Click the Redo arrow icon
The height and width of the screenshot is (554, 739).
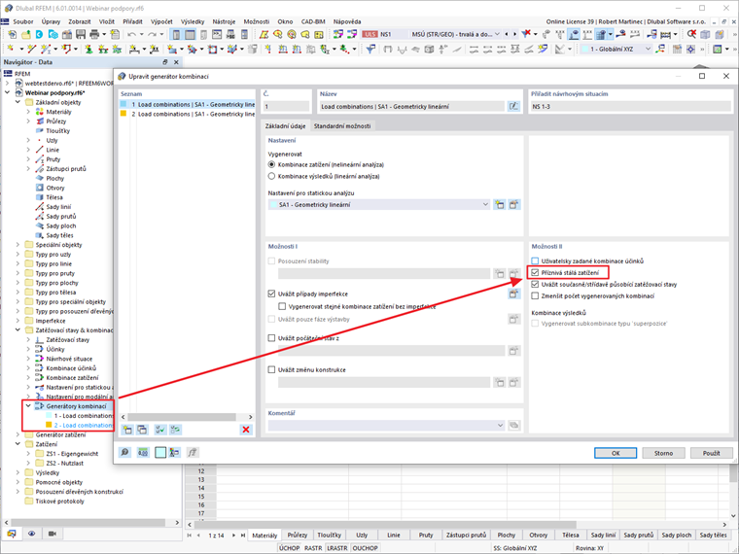point(153,34)
